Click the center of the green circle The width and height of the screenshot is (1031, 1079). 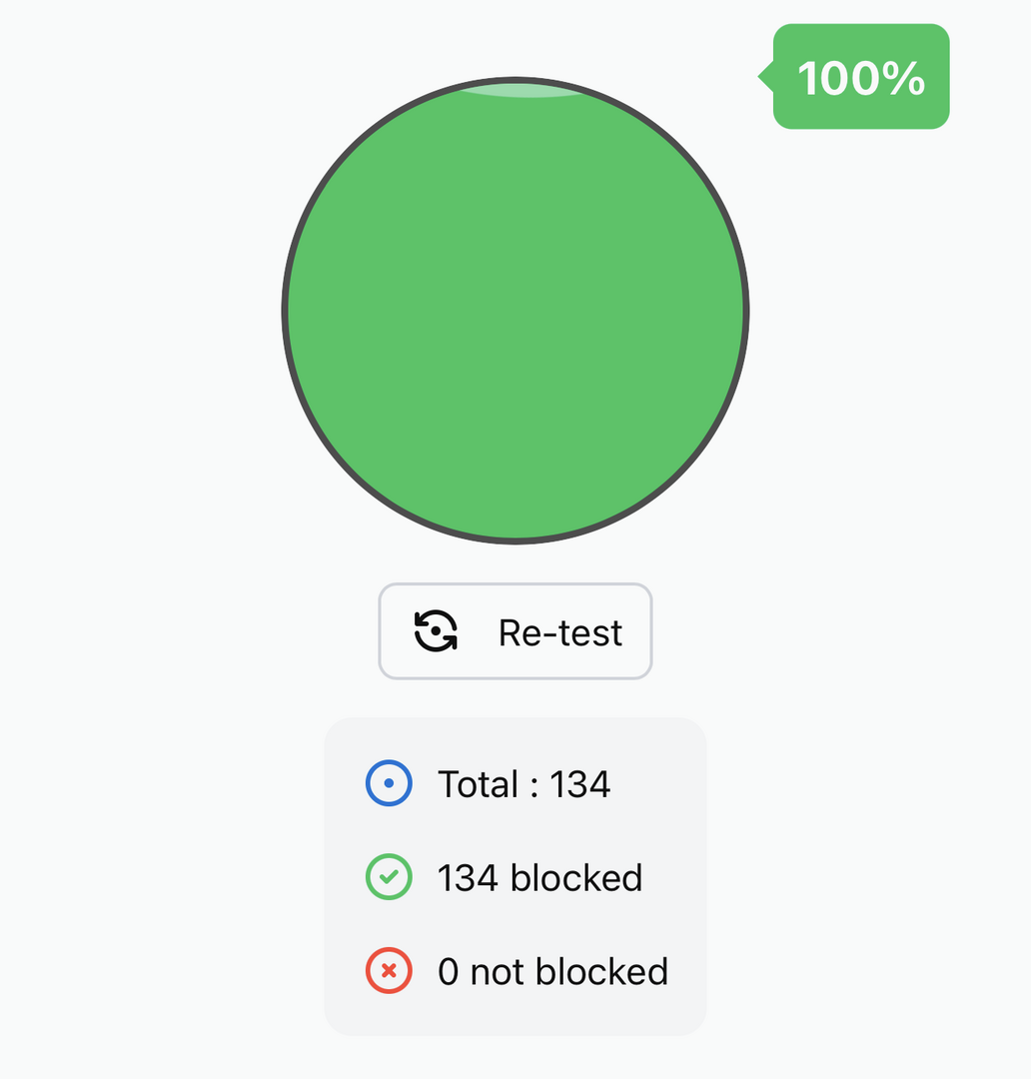click(515, 311)
